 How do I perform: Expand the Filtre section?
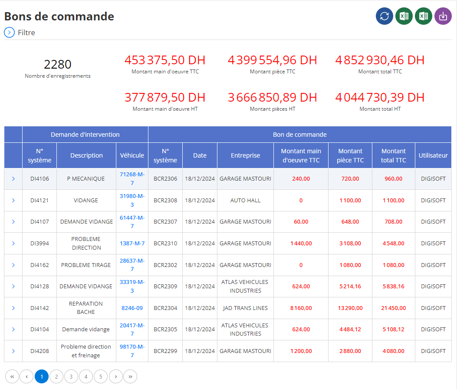(9, 33)
